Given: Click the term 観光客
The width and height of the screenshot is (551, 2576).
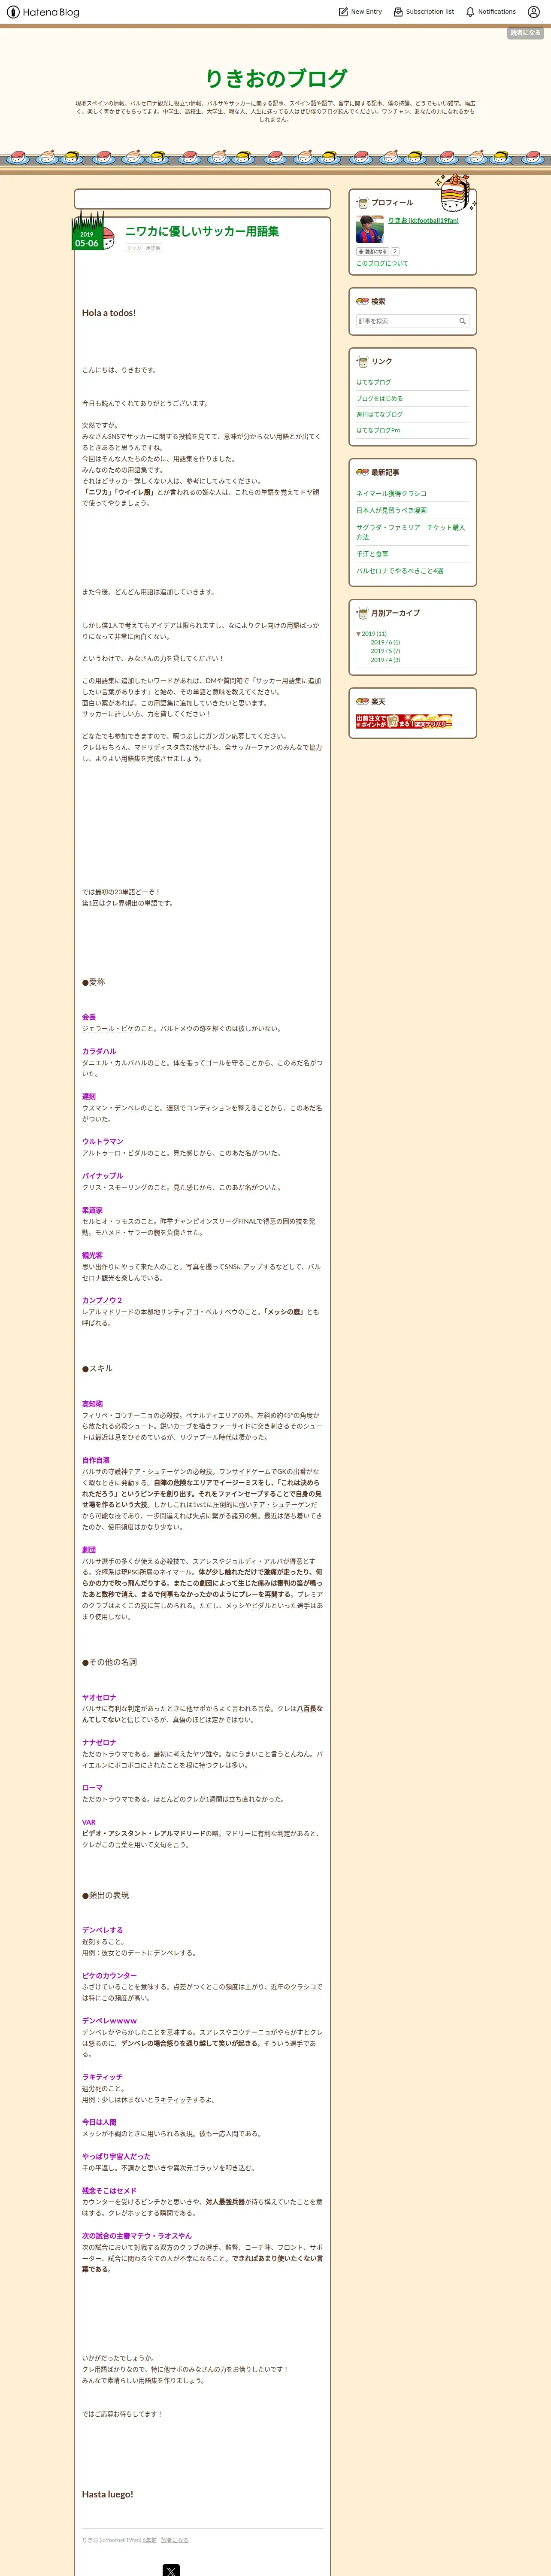Looking at the screenshot, I should click(x=92, y=1255).
